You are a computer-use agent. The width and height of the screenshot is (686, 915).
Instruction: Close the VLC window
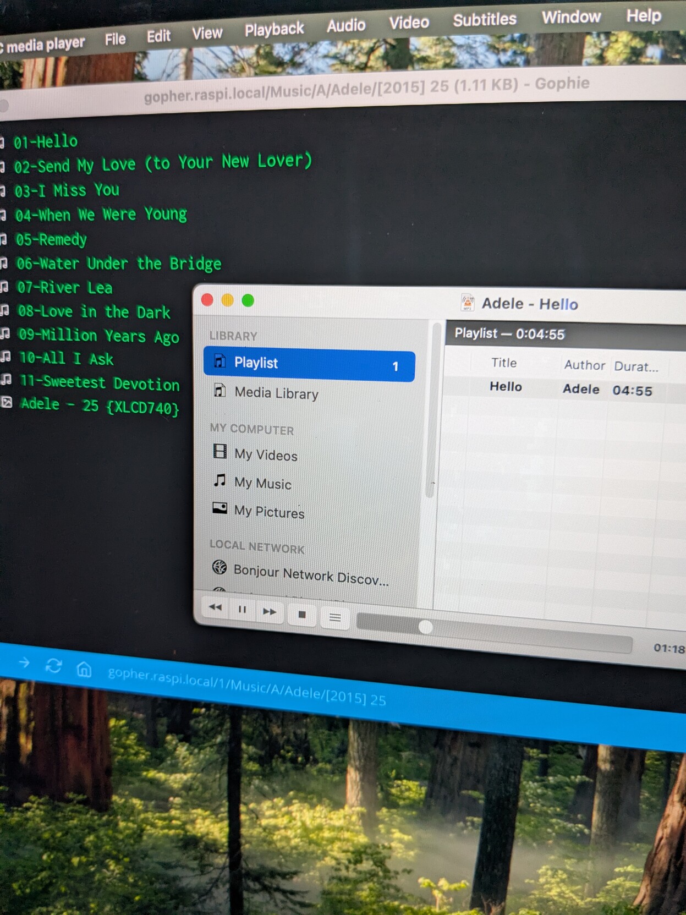pyautogui.click(x=207, y=299)
